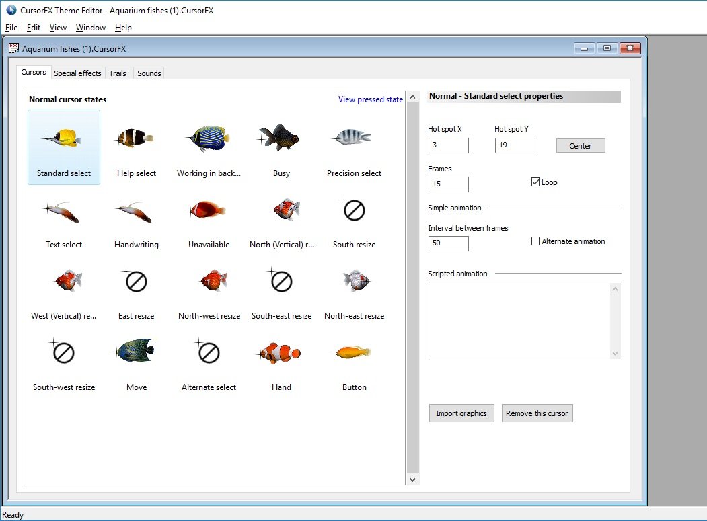
Task: Open the Help menu
Action: 123,28
